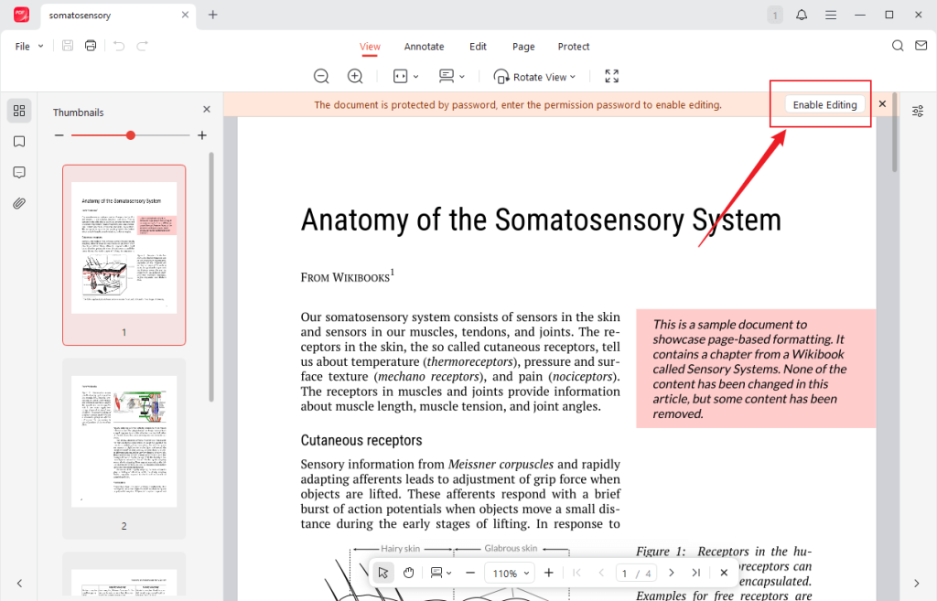Select the hand pan tool

[x=409, y=573]
